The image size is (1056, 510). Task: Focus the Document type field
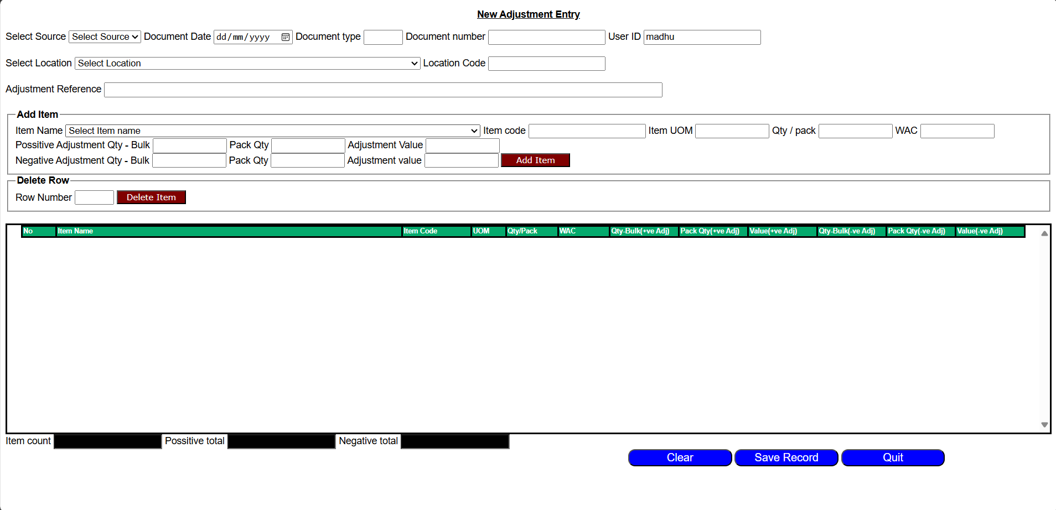(x=383, y=38)
